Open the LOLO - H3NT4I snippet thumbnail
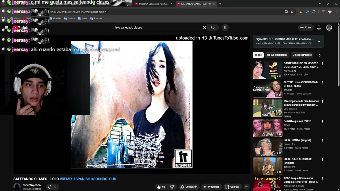340x191 pixels. [x=267, y=147]
